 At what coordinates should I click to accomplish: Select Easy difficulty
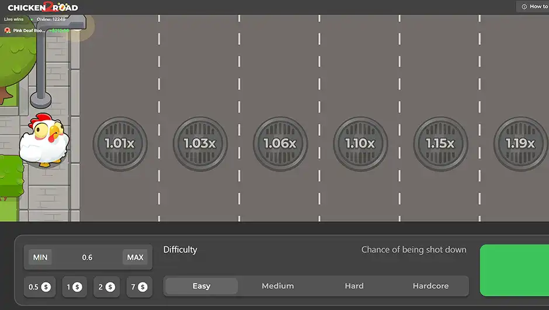coord(201,286)
